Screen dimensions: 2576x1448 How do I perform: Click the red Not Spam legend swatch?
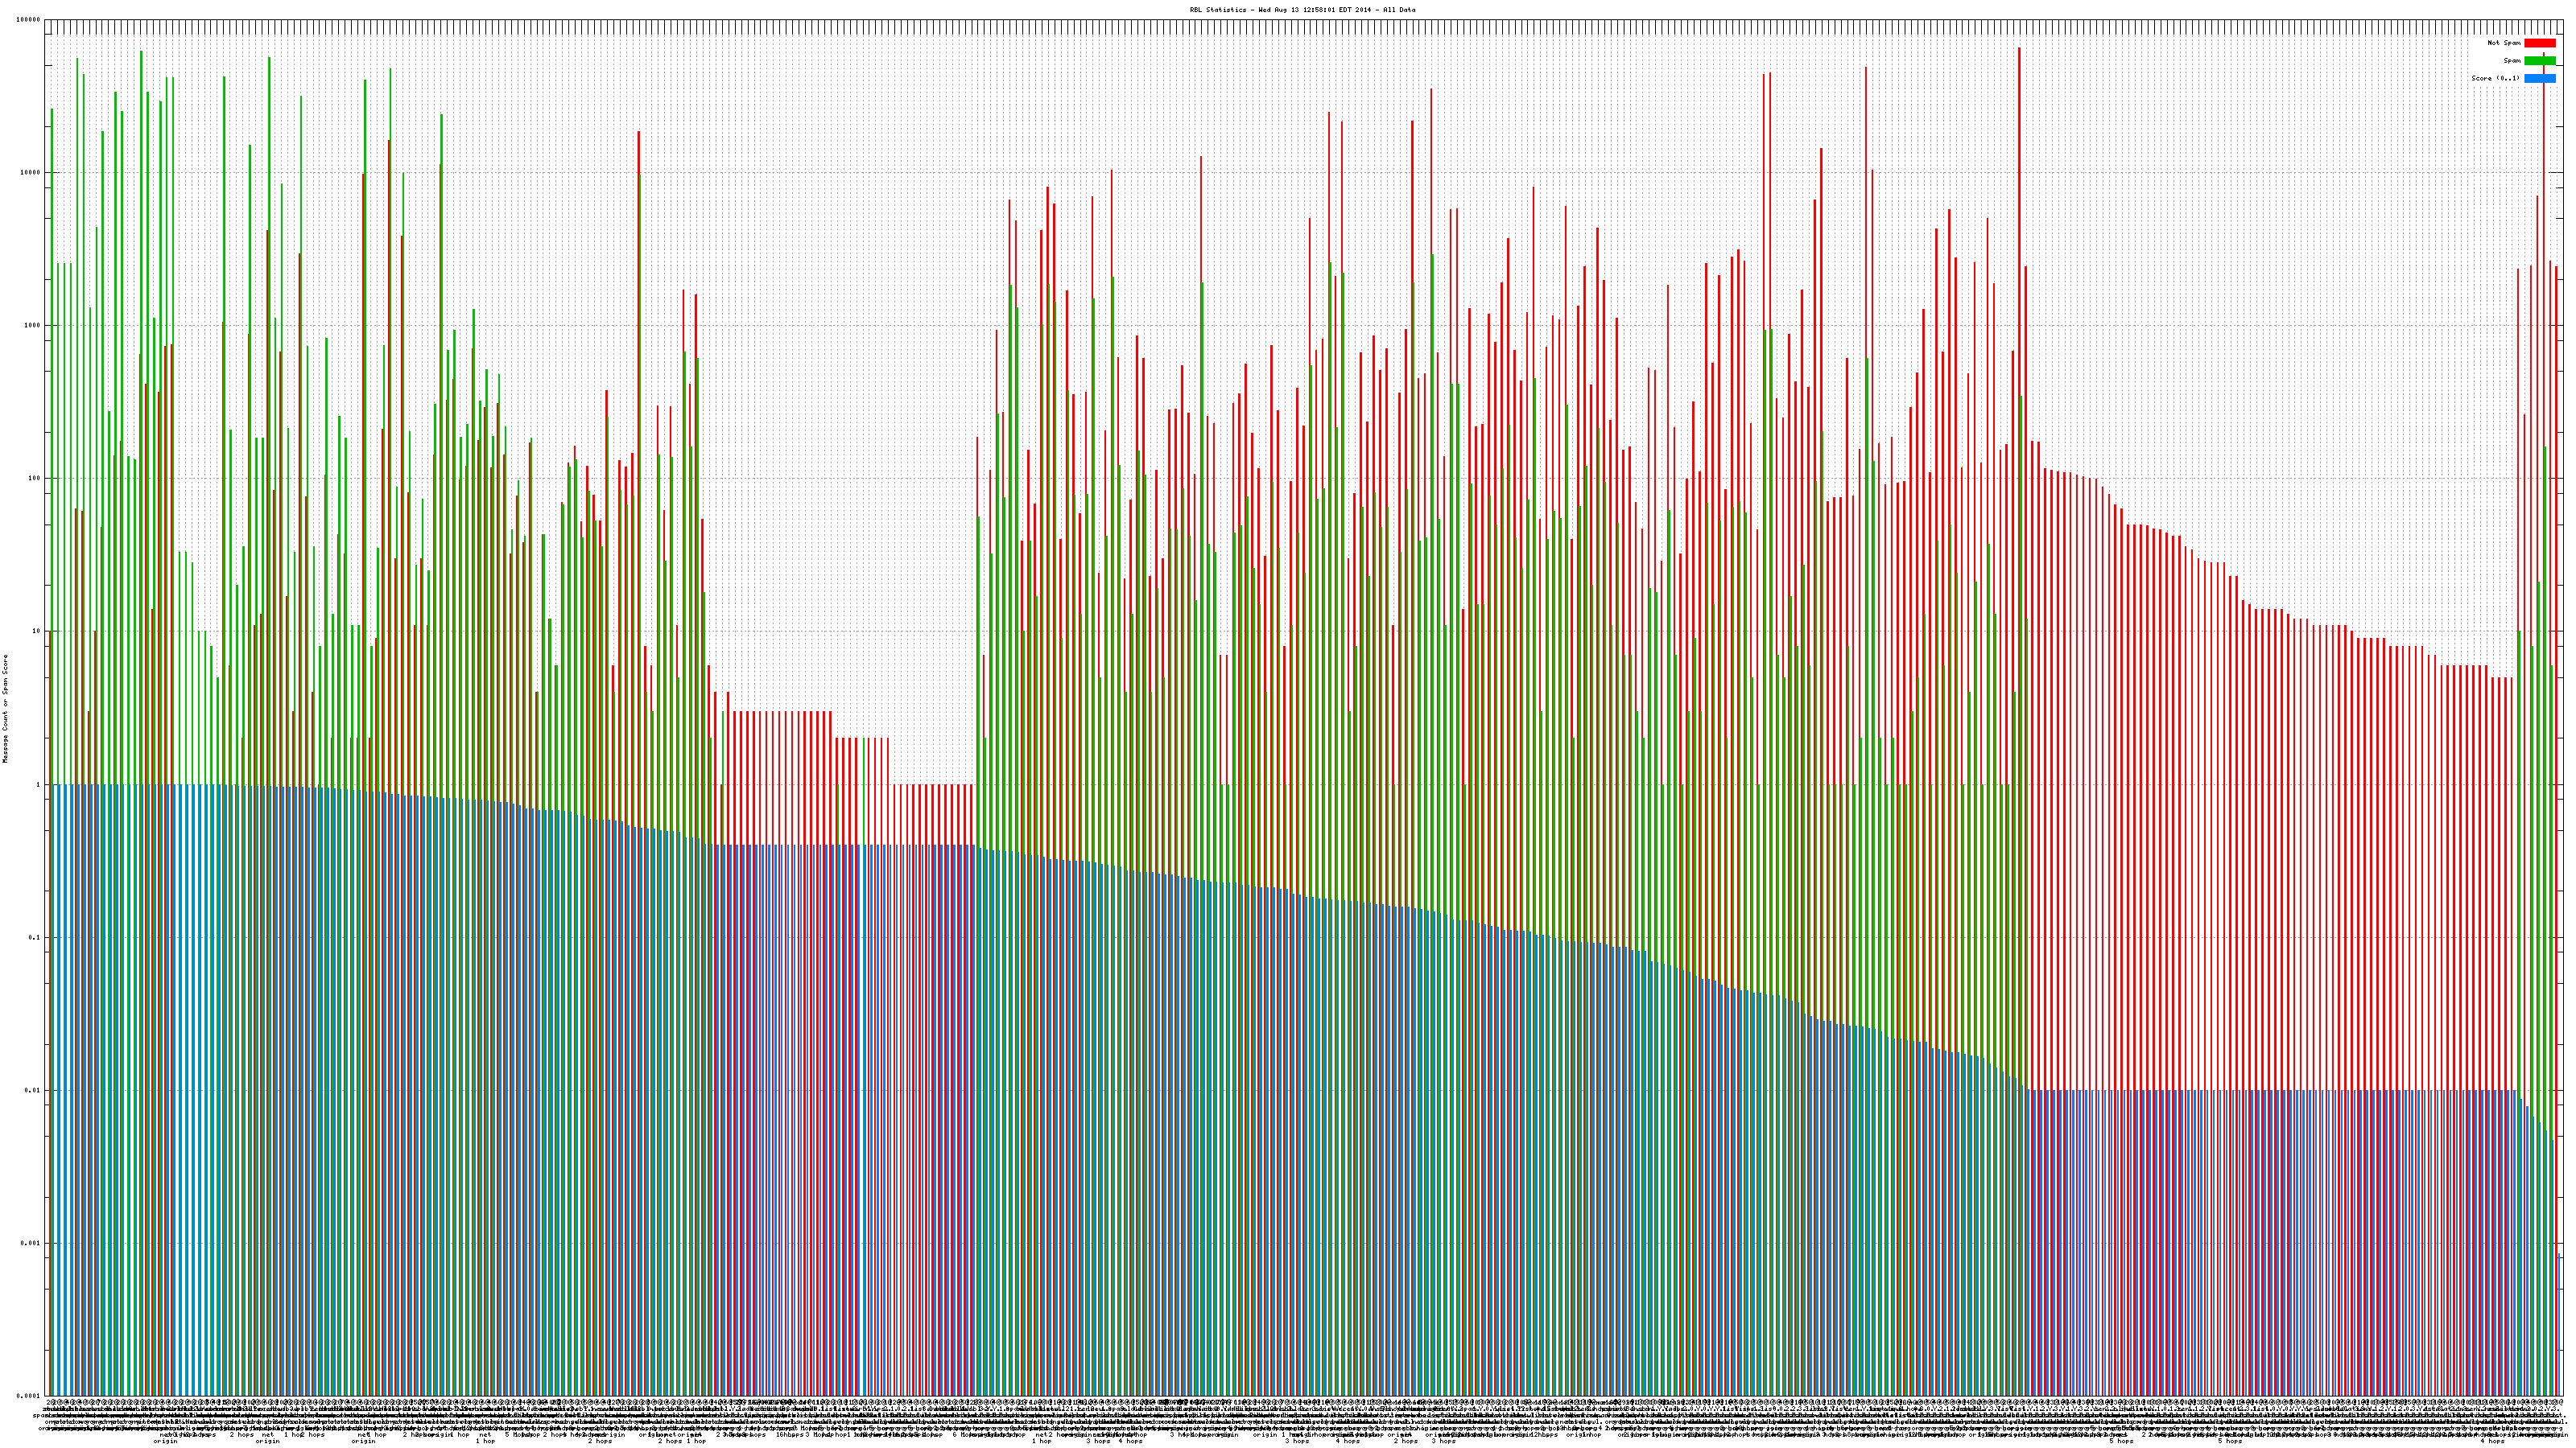click(2540, 43)
